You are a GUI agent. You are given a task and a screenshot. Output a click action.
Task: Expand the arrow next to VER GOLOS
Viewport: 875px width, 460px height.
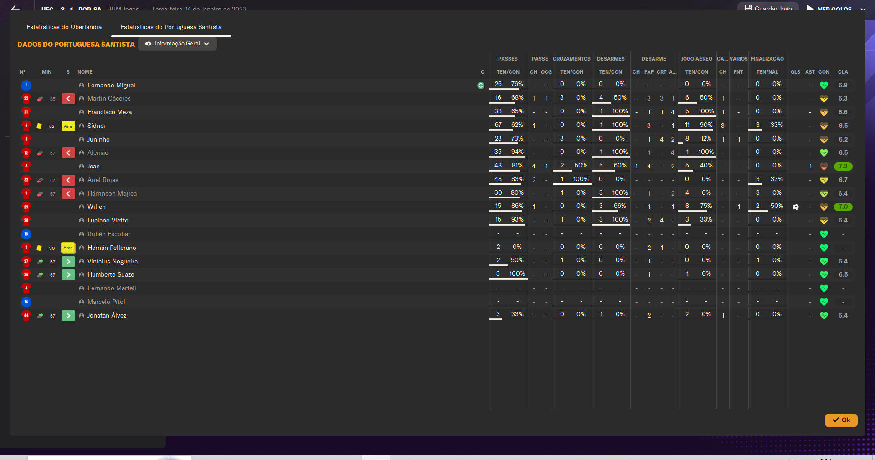(x=863, y=8)
